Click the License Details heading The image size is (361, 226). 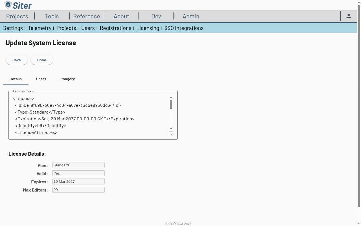click(27, 154)
